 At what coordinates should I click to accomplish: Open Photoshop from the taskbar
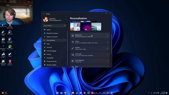pyautogui.click(x=100, y=93)
